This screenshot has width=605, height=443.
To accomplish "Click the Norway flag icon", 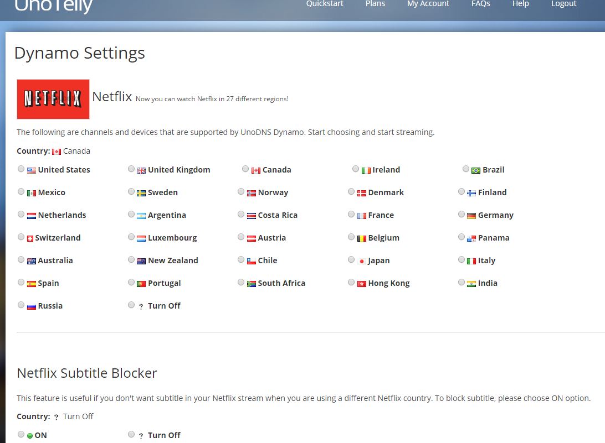I will [252, 193].
